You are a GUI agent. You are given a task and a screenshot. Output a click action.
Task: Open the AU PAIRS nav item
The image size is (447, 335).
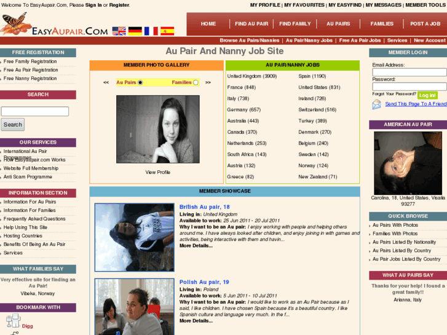(x=338, y=24)
